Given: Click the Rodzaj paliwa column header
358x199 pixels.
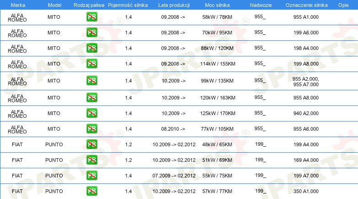Looking at the screenshot, I should [x=89, y=5].
